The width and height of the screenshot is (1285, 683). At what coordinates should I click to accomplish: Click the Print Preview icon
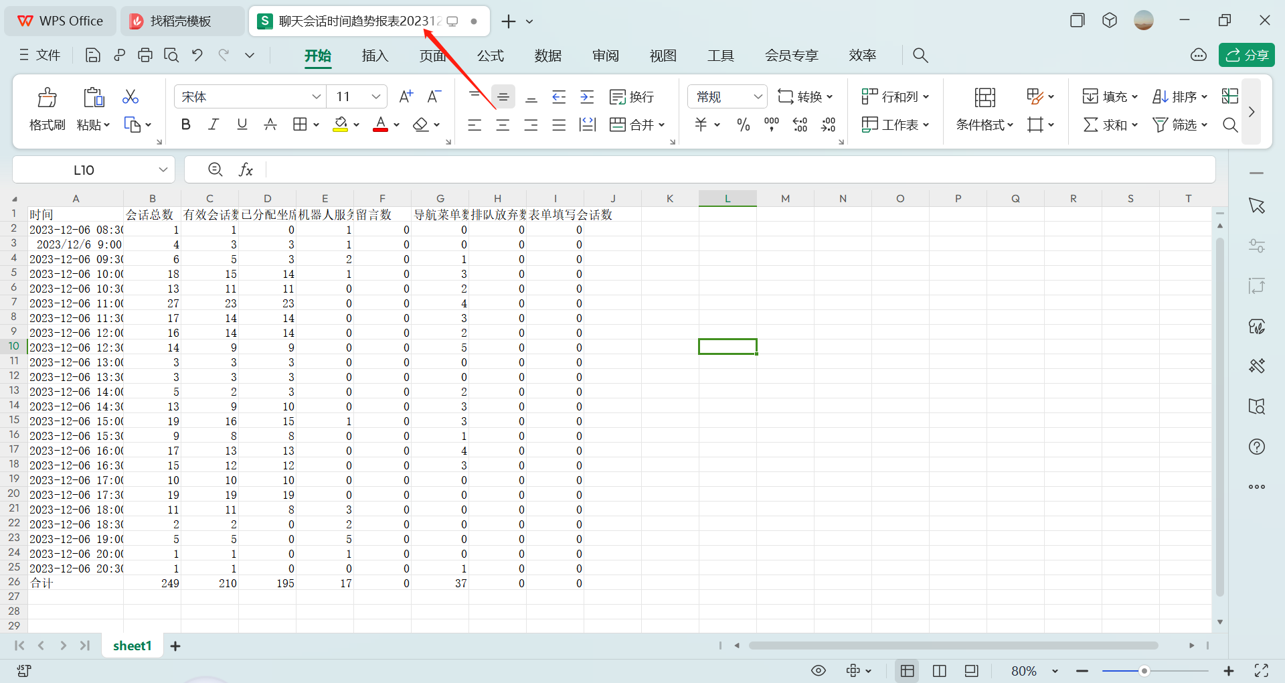tap(171, 56)
